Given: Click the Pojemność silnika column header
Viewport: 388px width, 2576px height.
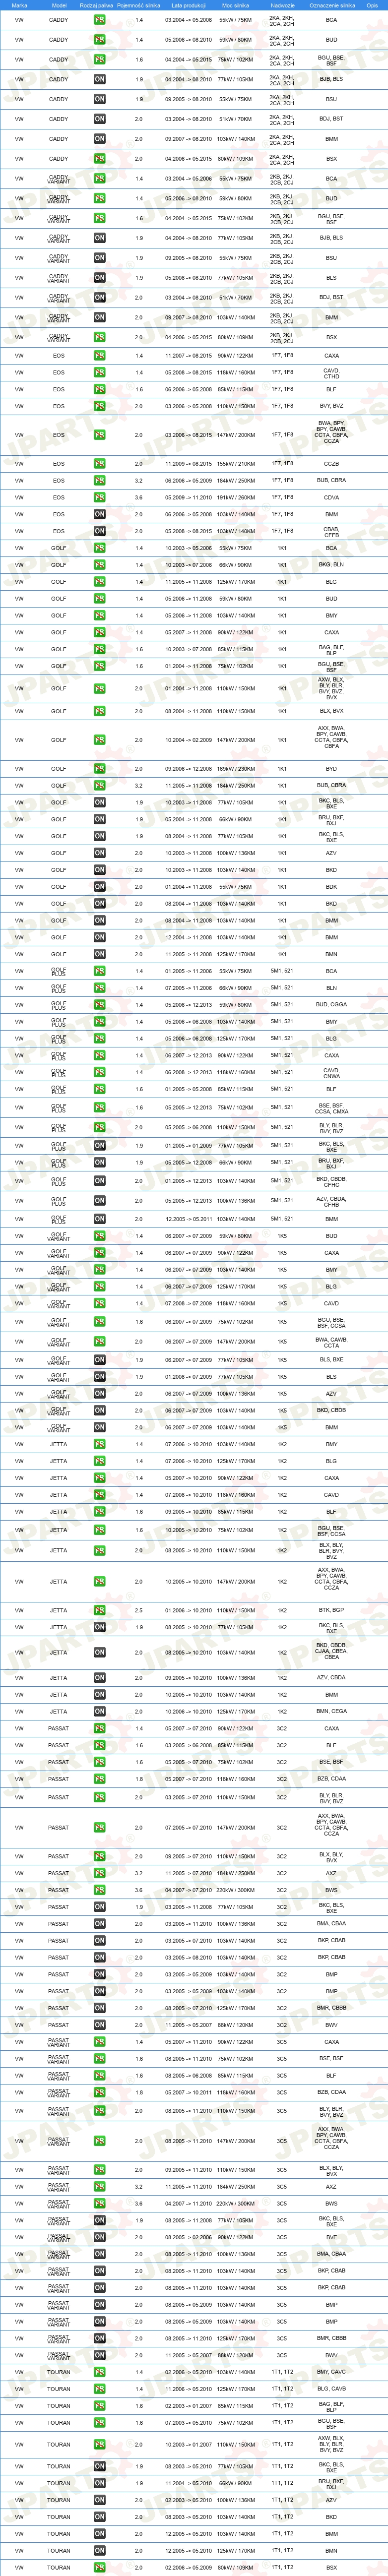Looking at the screenshot, I should click(x=139, y=5).
